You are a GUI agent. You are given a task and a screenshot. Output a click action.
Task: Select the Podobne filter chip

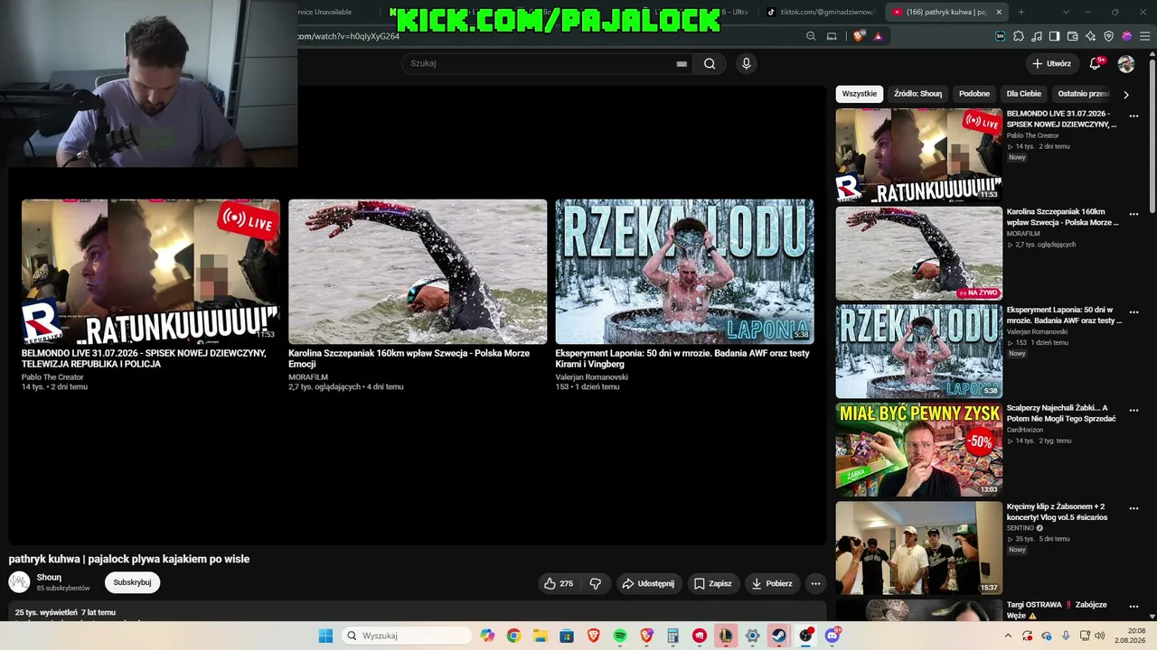click(974, 94)
